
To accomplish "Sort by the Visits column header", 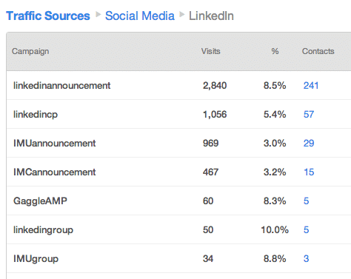I will click(x=210, y=51).
